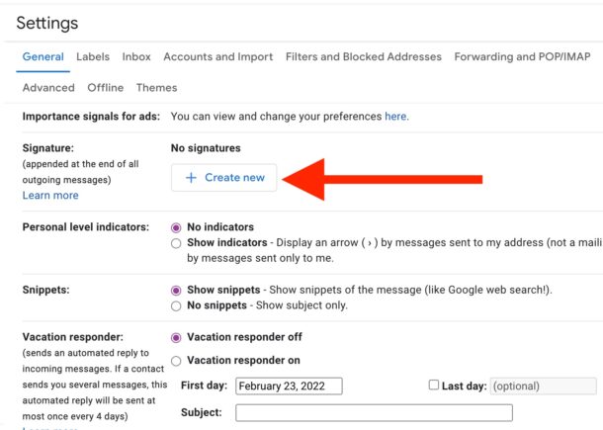Enable the Last day checkbox
603x430 pixels.
coord(433,385)
